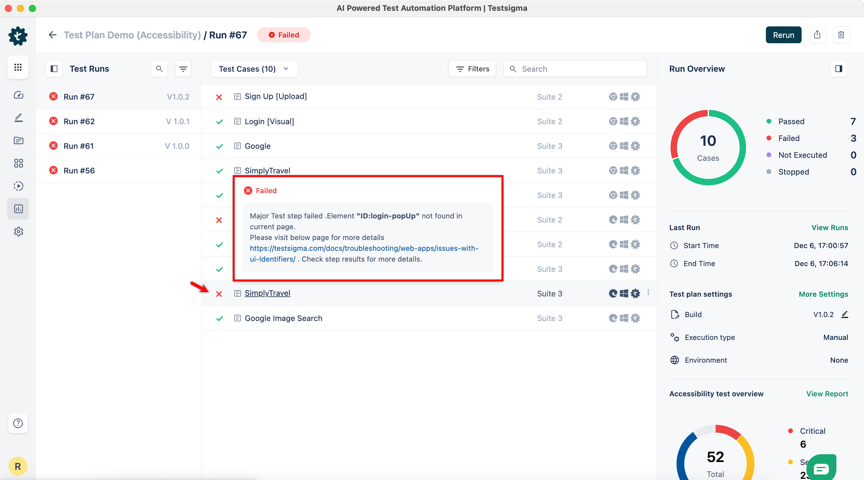Click the share export icon beside Rerun
Viewport: 864px width, 480px height.
817,35
